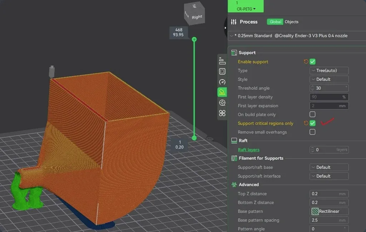Select the green Support settings icon
Screen dimensions: 366x232
point(222,92)
